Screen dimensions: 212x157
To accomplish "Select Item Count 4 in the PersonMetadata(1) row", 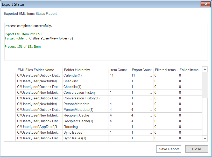I will 119,110.
